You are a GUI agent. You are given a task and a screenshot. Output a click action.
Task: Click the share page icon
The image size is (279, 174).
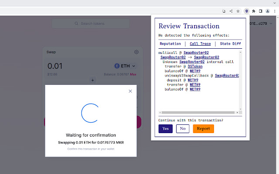click(231, 11)
